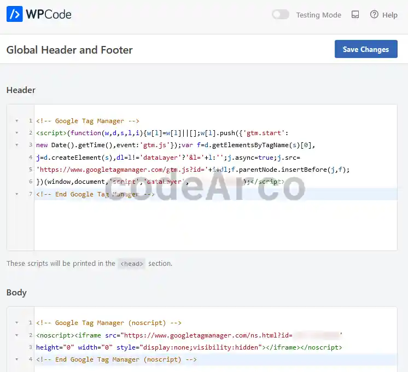Open the inbox notifications icon
This screenshot has height=372, width=408.
coord(355,15)
